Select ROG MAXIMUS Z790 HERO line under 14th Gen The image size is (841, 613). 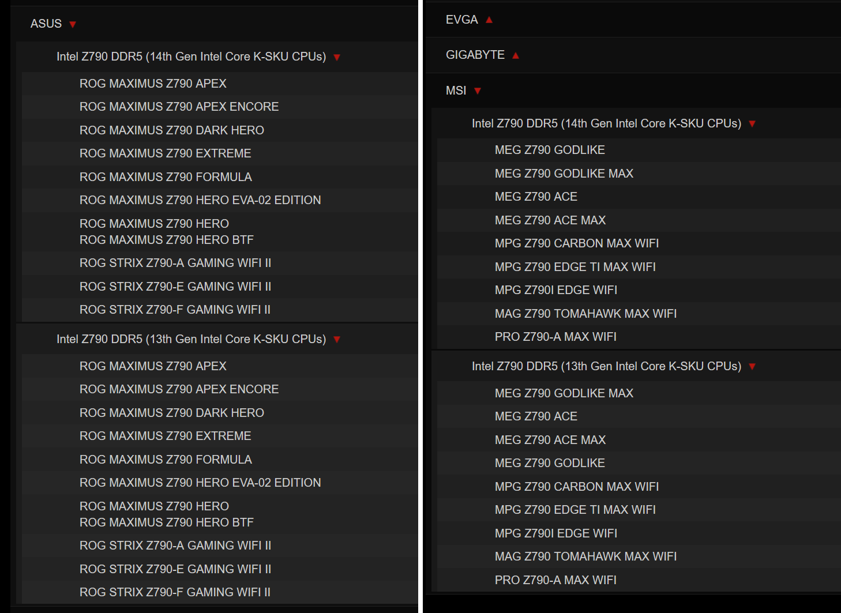[154, 224]
